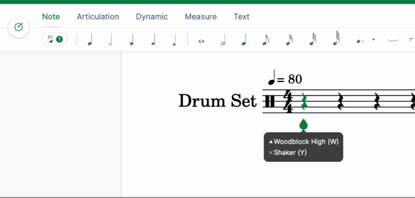
Task: Select the triangle notehead
Action: [174, 40]
